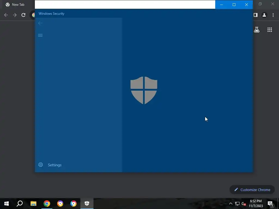Open the multicolor-ringed shield taskbar app

pos(74,204)
